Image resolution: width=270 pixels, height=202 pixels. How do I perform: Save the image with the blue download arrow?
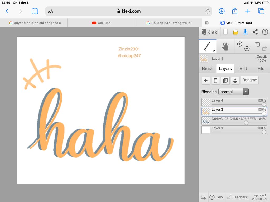[x=245, y=32]
